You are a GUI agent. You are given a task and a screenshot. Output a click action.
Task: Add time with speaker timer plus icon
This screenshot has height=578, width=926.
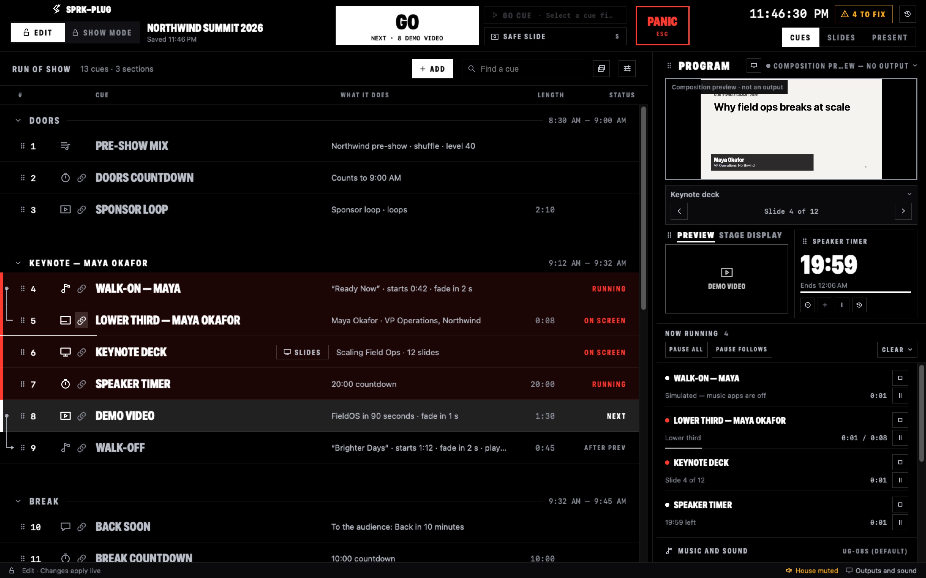tap(825, 305)
